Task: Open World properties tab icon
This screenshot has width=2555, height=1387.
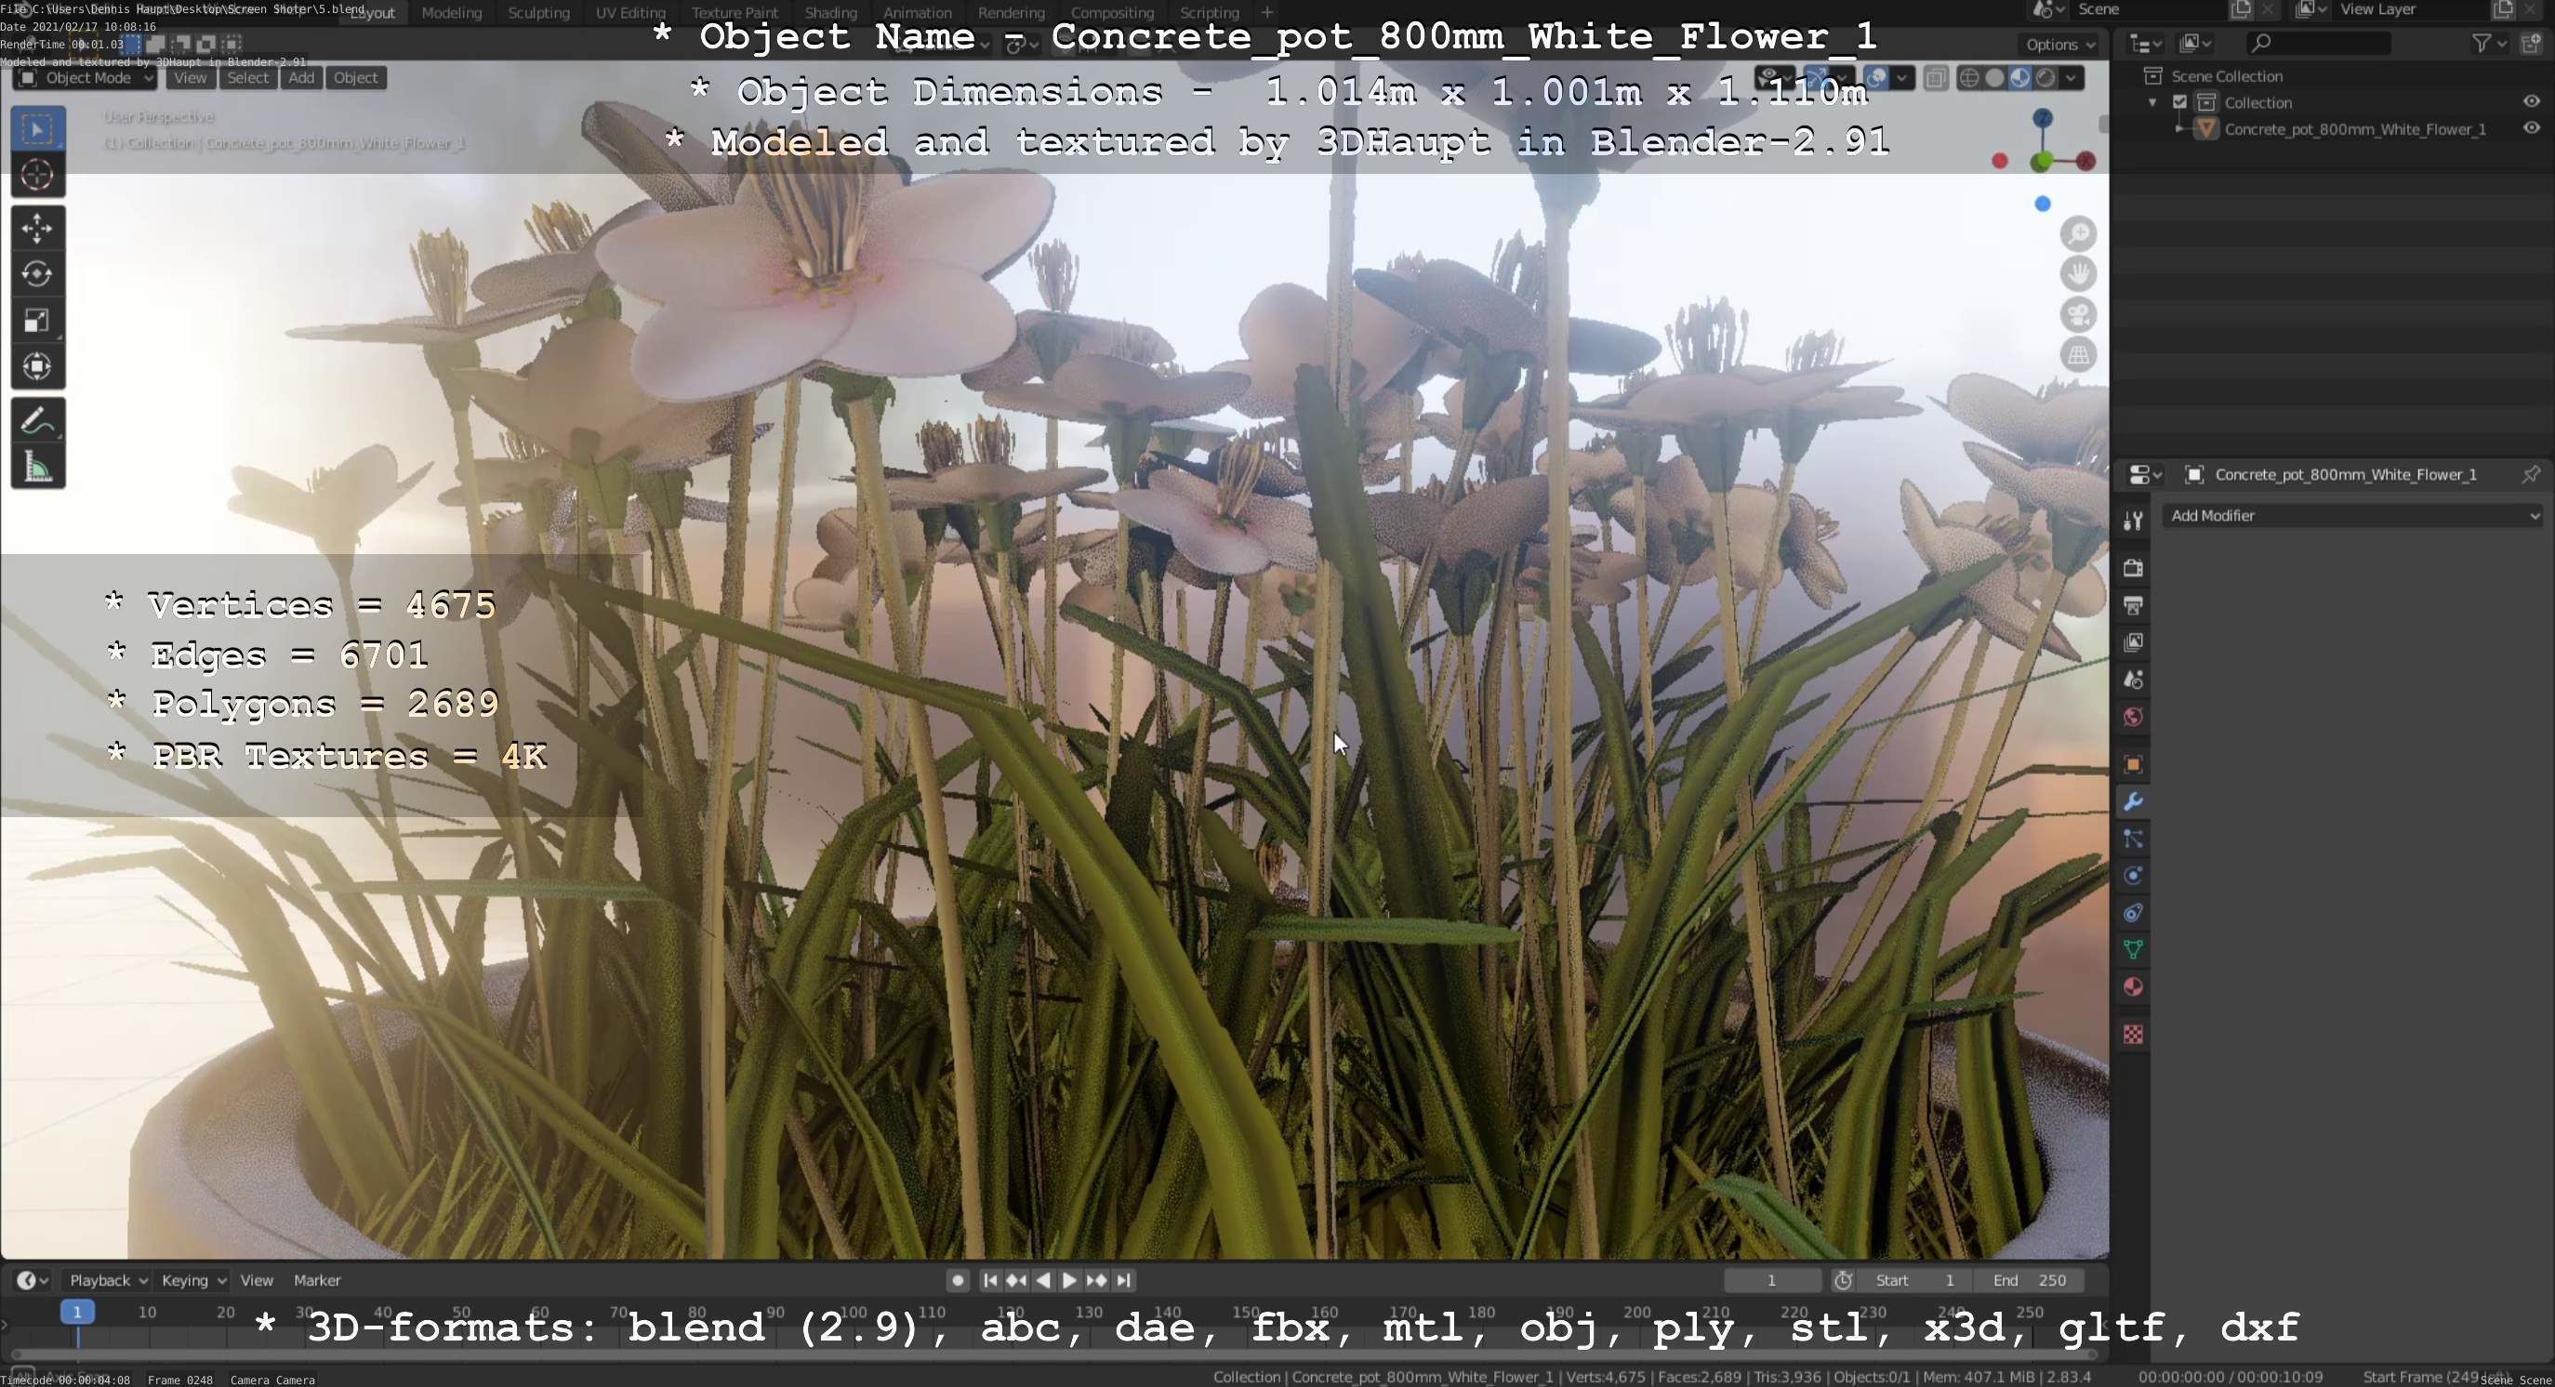Action: coord(2133,717)
